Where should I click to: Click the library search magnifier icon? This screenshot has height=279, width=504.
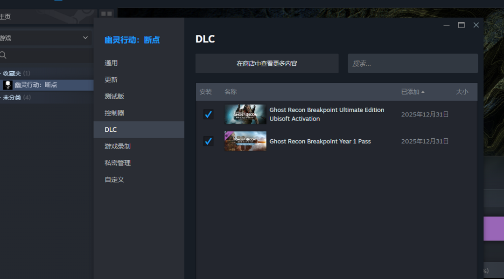point(3,55)
